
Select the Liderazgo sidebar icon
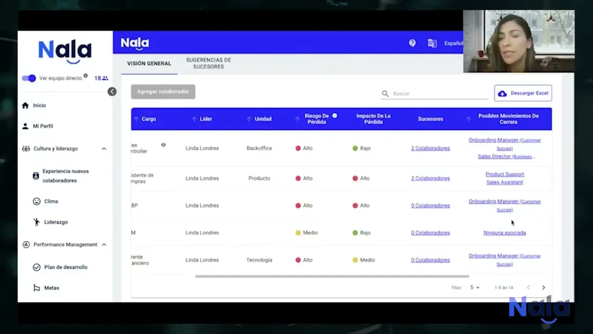37,222
